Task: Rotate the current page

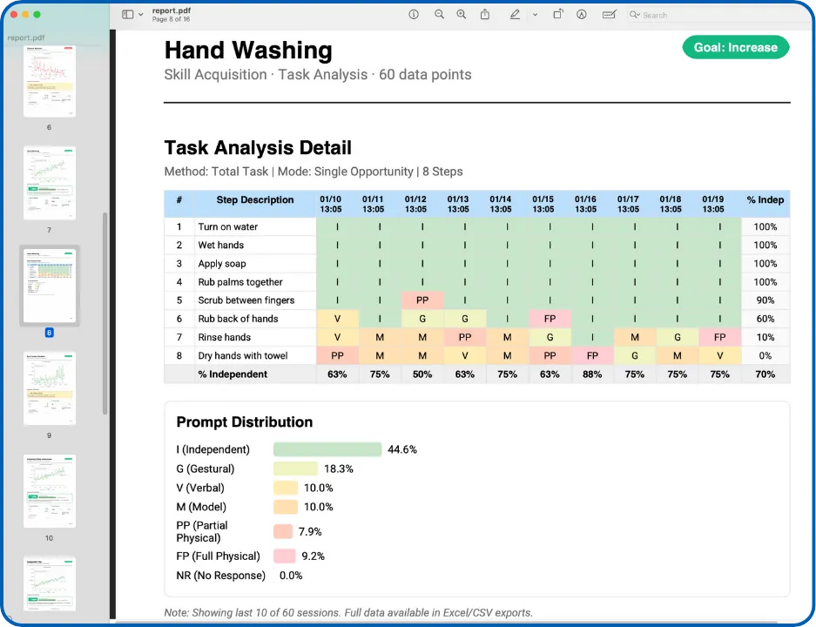Action: tap(557, 15)
